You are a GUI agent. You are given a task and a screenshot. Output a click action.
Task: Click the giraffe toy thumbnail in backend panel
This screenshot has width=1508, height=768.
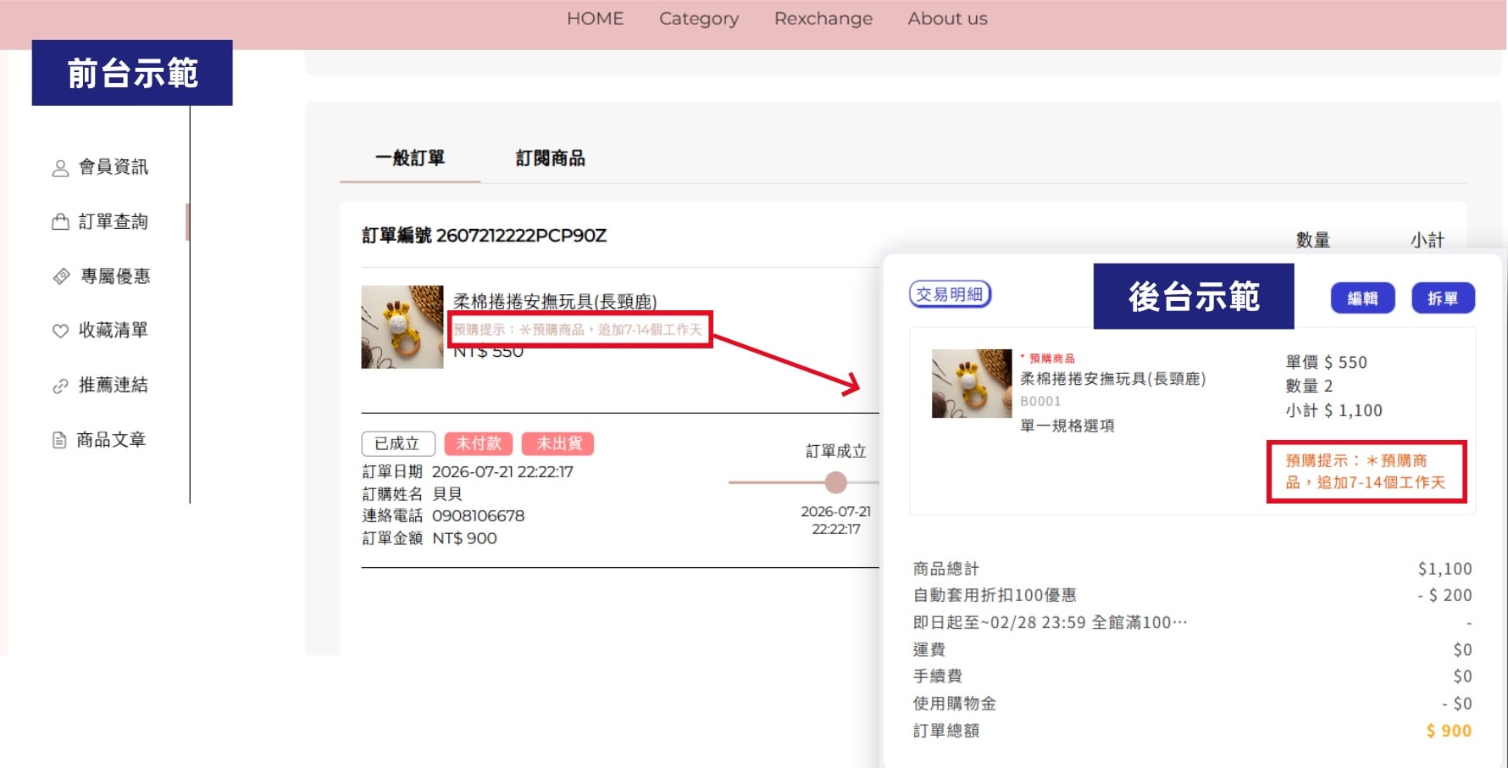point(972,383)
